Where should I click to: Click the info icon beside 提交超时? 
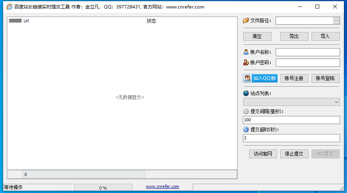pos(246,129)
